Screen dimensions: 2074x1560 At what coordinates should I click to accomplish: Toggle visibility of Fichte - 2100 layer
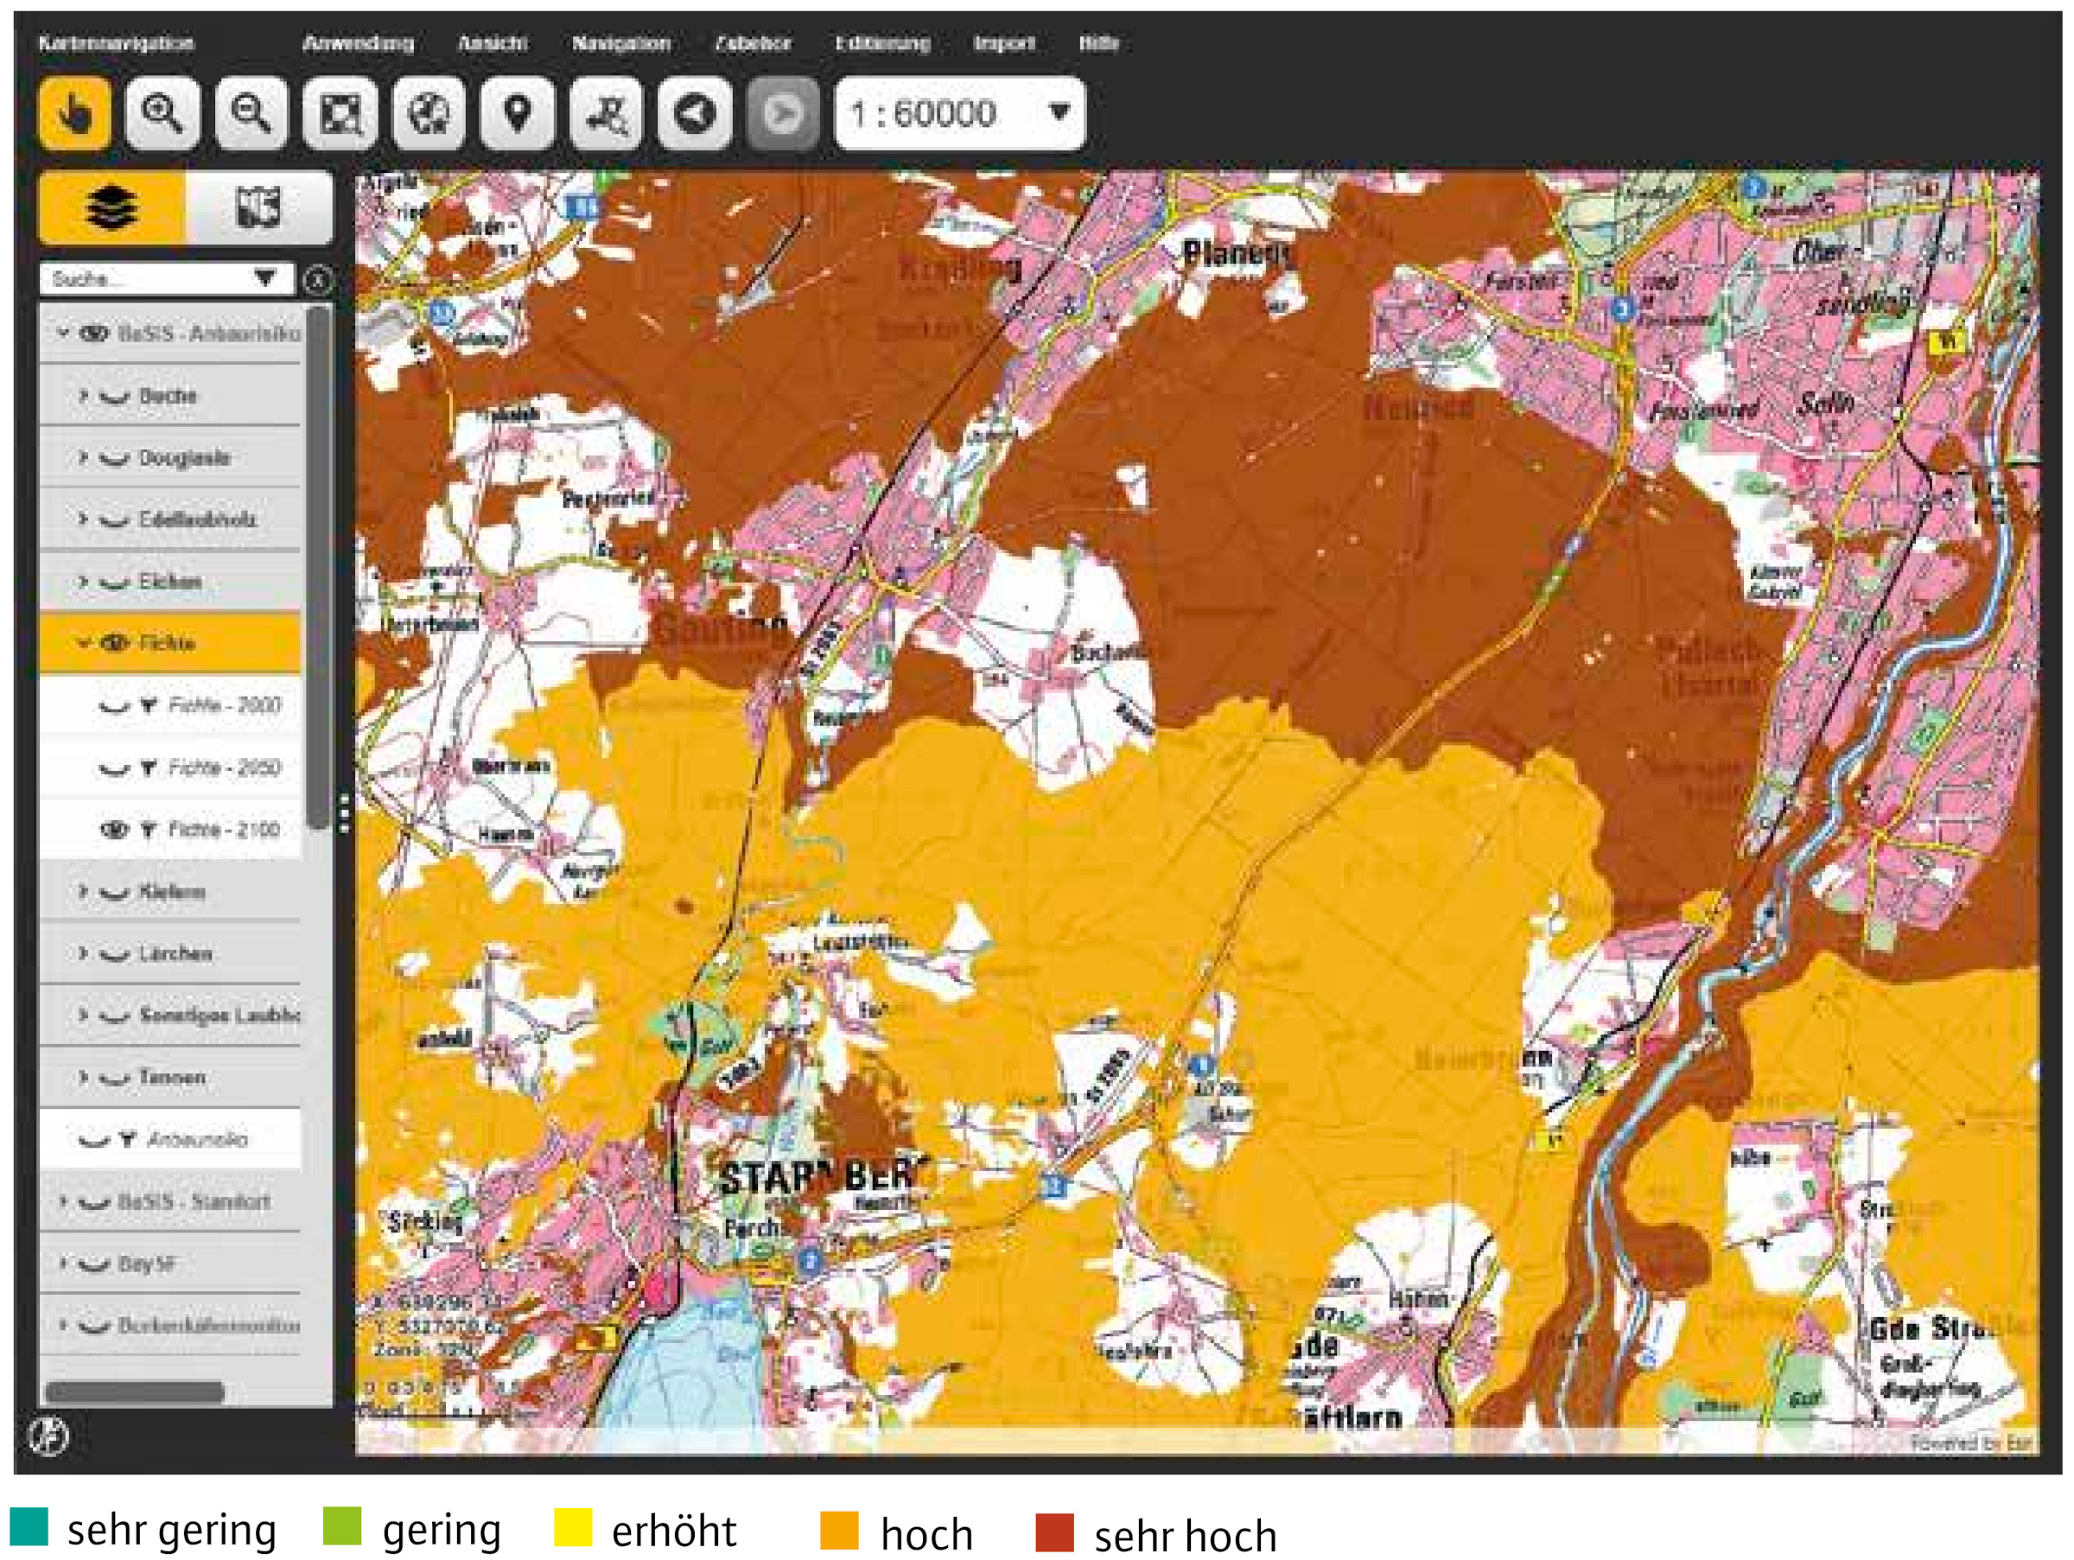tap(113, 830)
